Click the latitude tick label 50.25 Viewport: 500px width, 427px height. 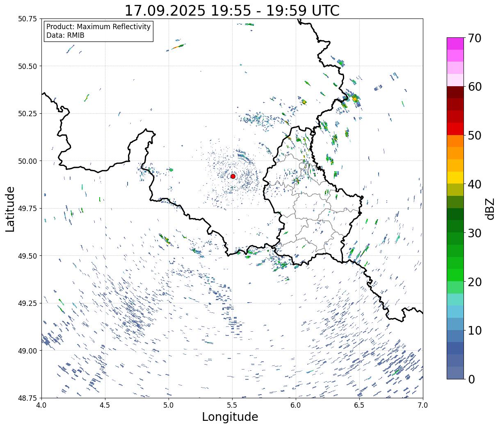coord(27,114)
